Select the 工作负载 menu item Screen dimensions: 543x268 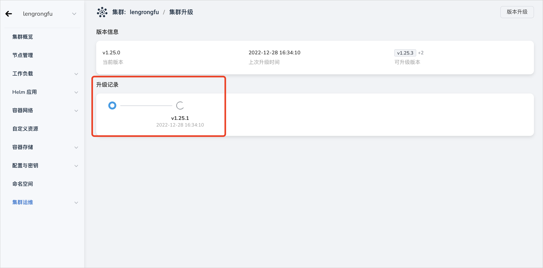[23, 74]
